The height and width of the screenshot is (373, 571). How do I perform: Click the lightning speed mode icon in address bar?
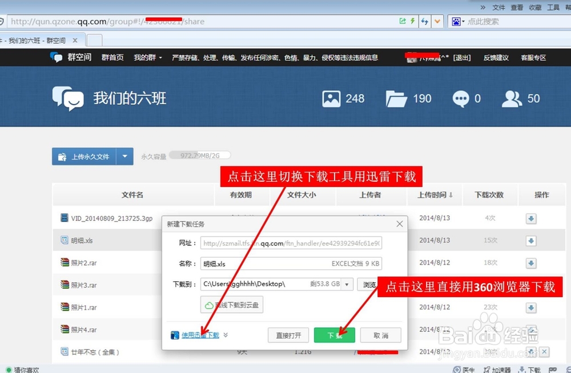point(413,21)
